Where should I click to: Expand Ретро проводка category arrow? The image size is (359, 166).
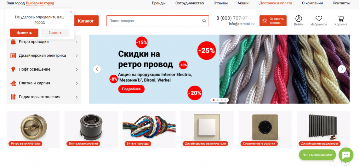[x=77, y=42]
